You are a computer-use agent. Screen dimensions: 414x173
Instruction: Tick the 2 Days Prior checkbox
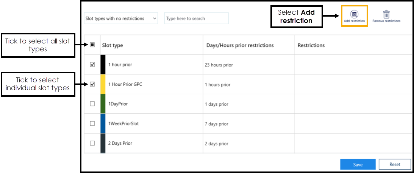click(x=92, y=143)
